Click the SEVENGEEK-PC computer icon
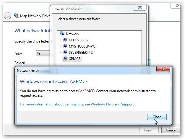 (x=65, y=52)
